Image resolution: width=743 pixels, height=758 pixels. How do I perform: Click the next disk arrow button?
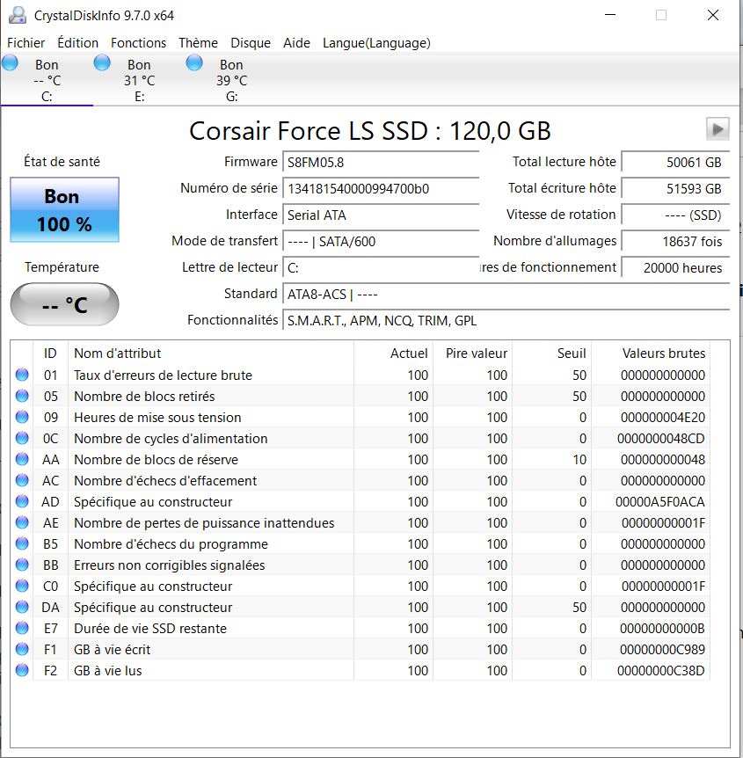click(718, 129)
